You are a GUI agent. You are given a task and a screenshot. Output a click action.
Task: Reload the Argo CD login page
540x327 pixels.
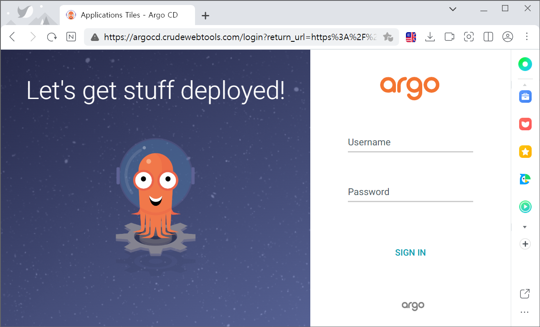point(52,37)
